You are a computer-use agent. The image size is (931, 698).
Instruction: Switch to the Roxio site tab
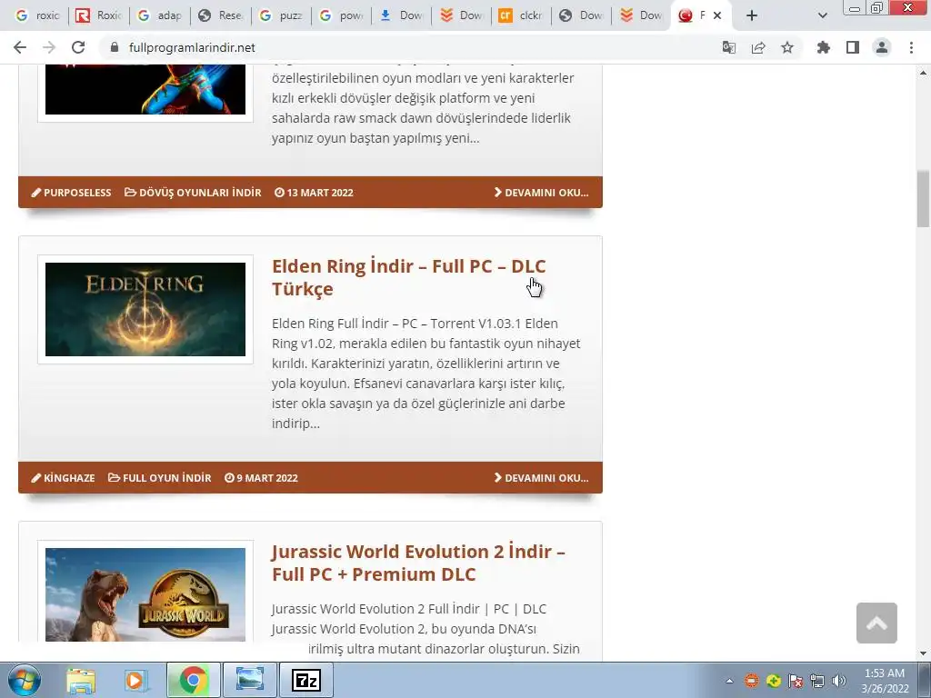click(x=99, y=15)
